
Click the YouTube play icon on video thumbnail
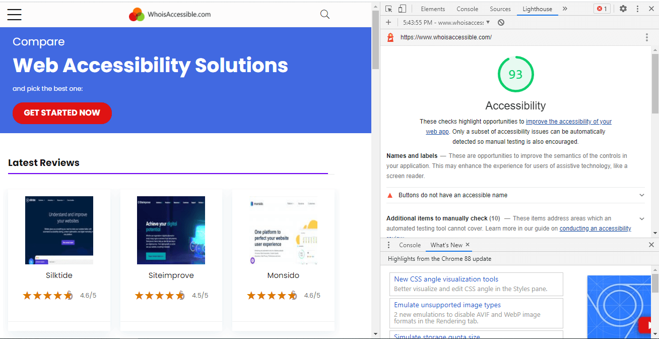pos(645,325)
